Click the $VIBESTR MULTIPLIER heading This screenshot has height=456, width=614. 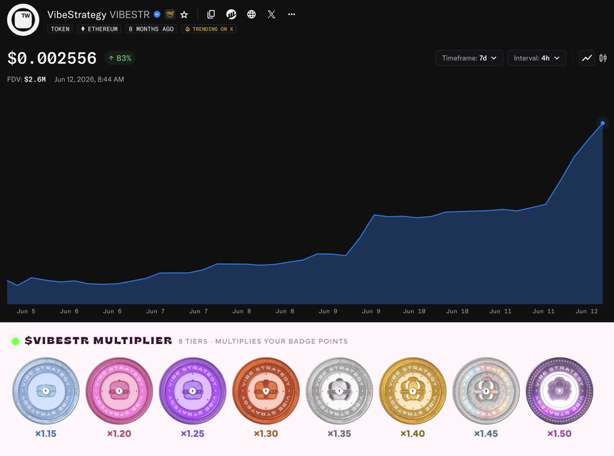[98, 340]
